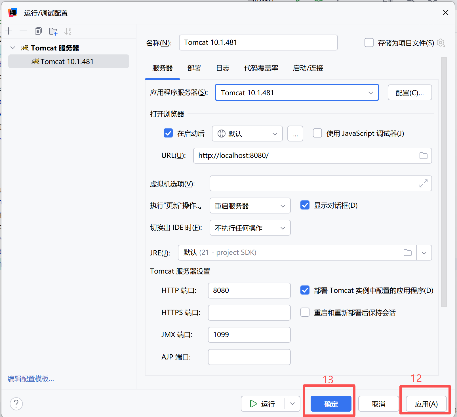Close the Run/Debug Configurations dialog
The height and width of the screenshot is (417, 457).
pyautogui.click(x=445, y=12)
